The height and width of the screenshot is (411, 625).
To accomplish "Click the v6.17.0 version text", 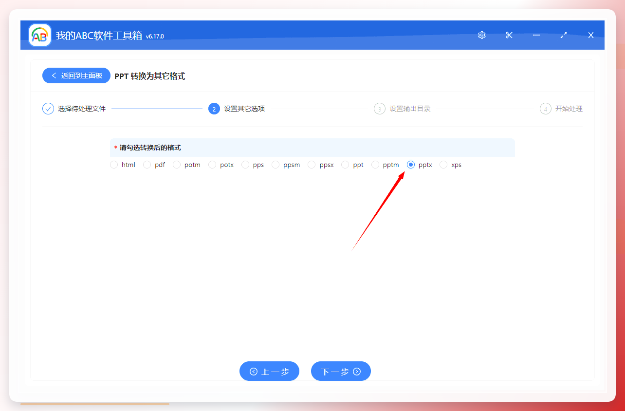I will click(155, 37).
